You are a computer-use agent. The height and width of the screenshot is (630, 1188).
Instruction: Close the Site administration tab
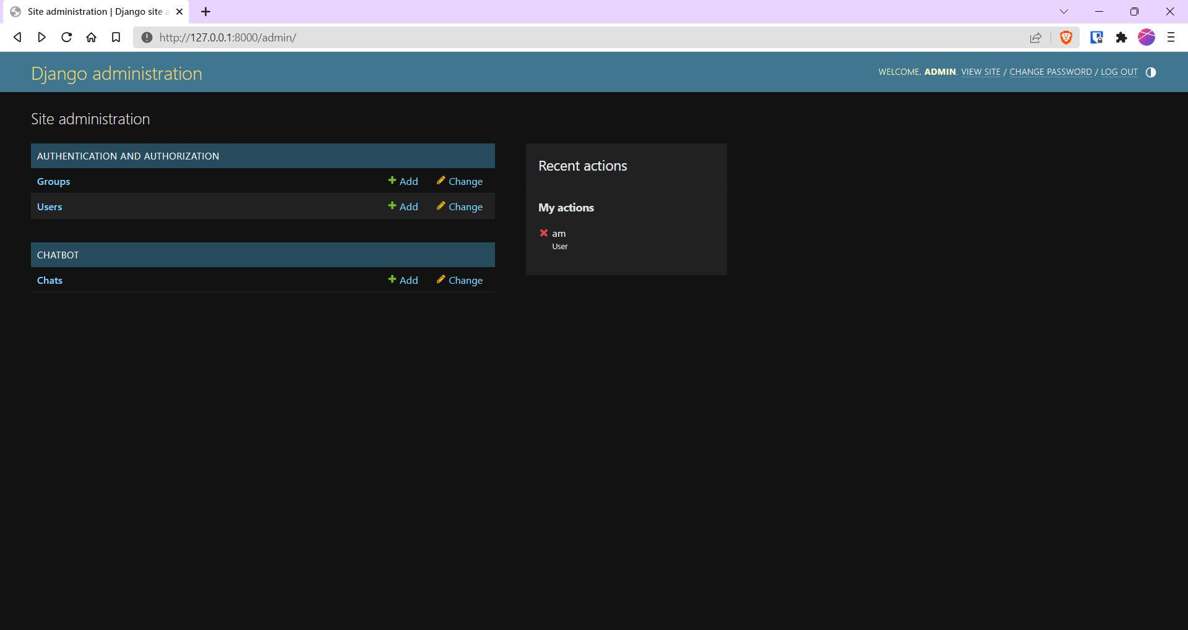[x=179, y=12]
